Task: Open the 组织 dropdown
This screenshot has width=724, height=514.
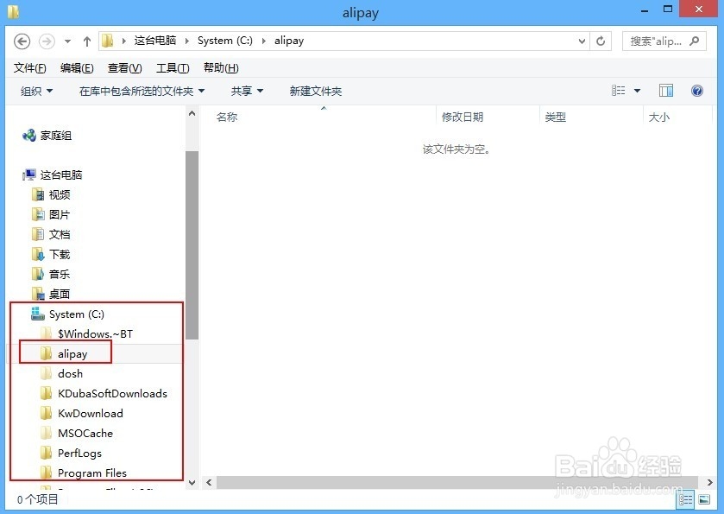Action: pos(36,91)
